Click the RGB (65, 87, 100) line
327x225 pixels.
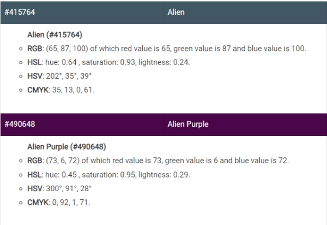tap(167, 49)
